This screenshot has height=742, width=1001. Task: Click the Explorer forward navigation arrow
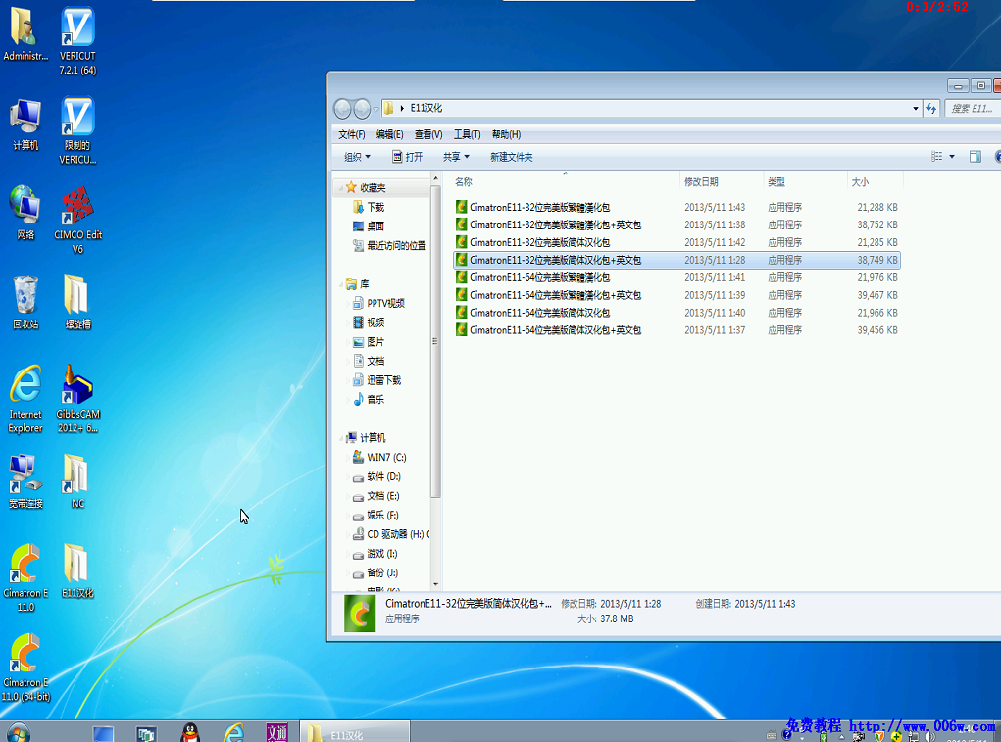pos(362,109)
